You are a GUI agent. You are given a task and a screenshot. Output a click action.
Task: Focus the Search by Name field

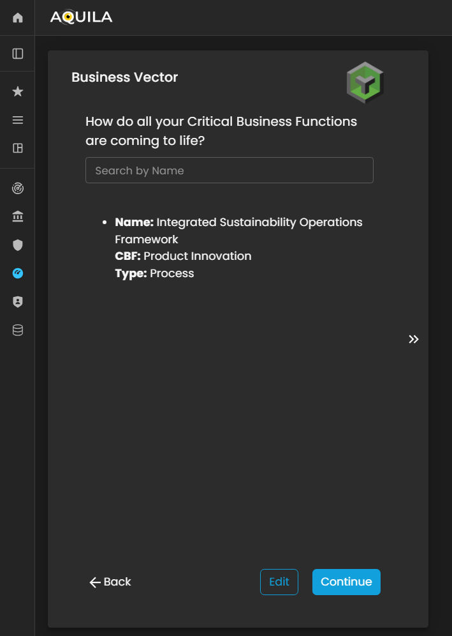tap(230, 170)
